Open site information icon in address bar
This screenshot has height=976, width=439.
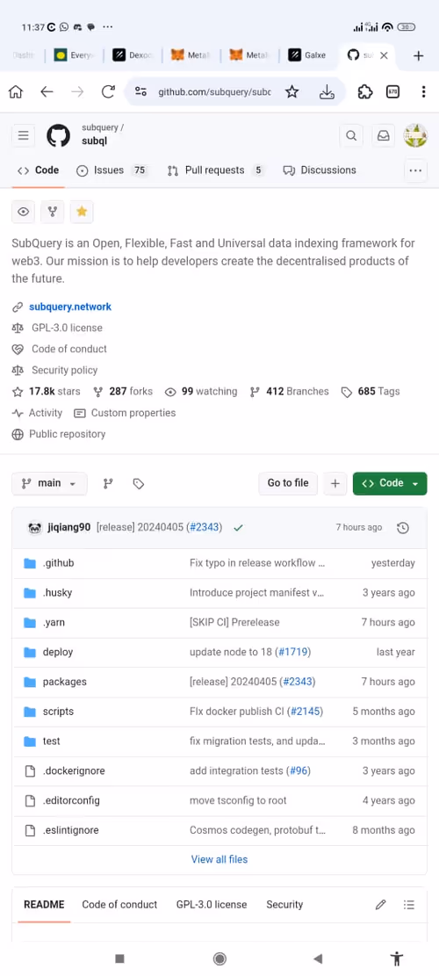[x=140, y=92]
